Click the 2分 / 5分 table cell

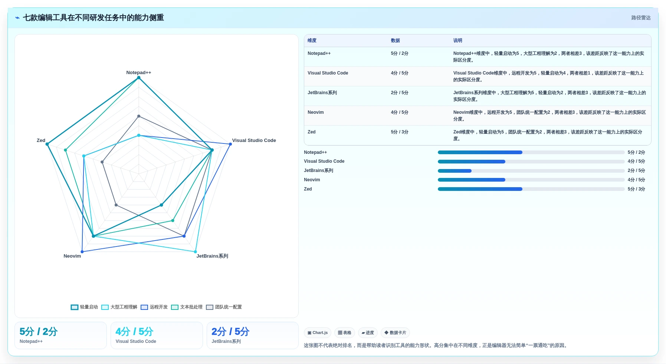[400, 93]
